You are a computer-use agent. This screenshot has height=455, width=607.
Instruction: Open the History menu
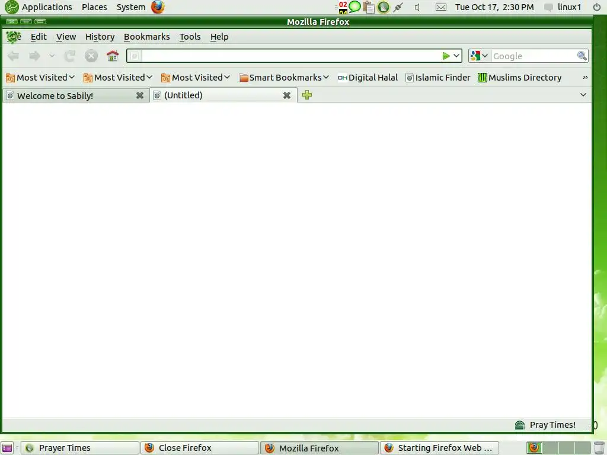pos(100,37)
